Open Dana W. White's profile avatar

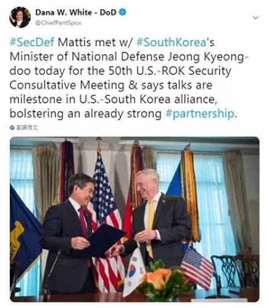(20, 17)
